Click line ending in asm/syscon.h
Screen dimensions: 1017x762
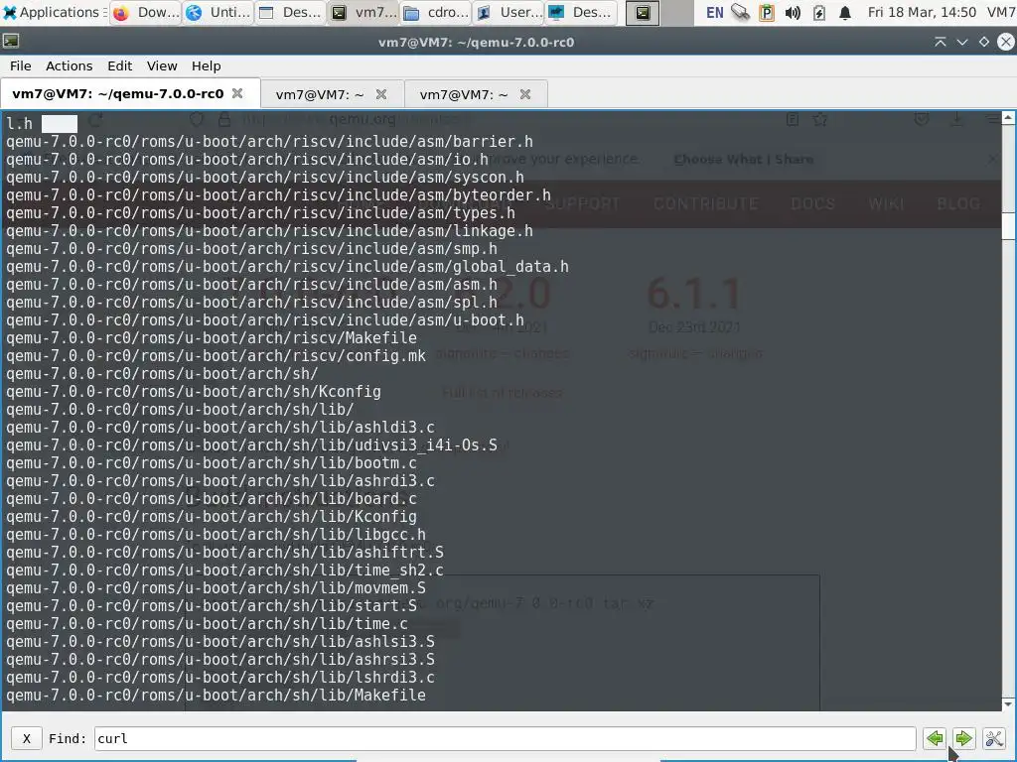tap(265, 177)
